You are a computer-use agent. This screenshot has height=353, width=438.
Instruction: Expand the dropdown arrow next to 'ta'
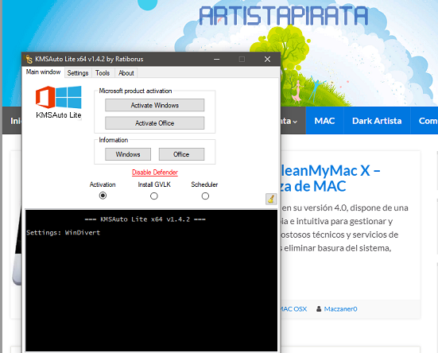pyautogui.click(x=295, y=122)
